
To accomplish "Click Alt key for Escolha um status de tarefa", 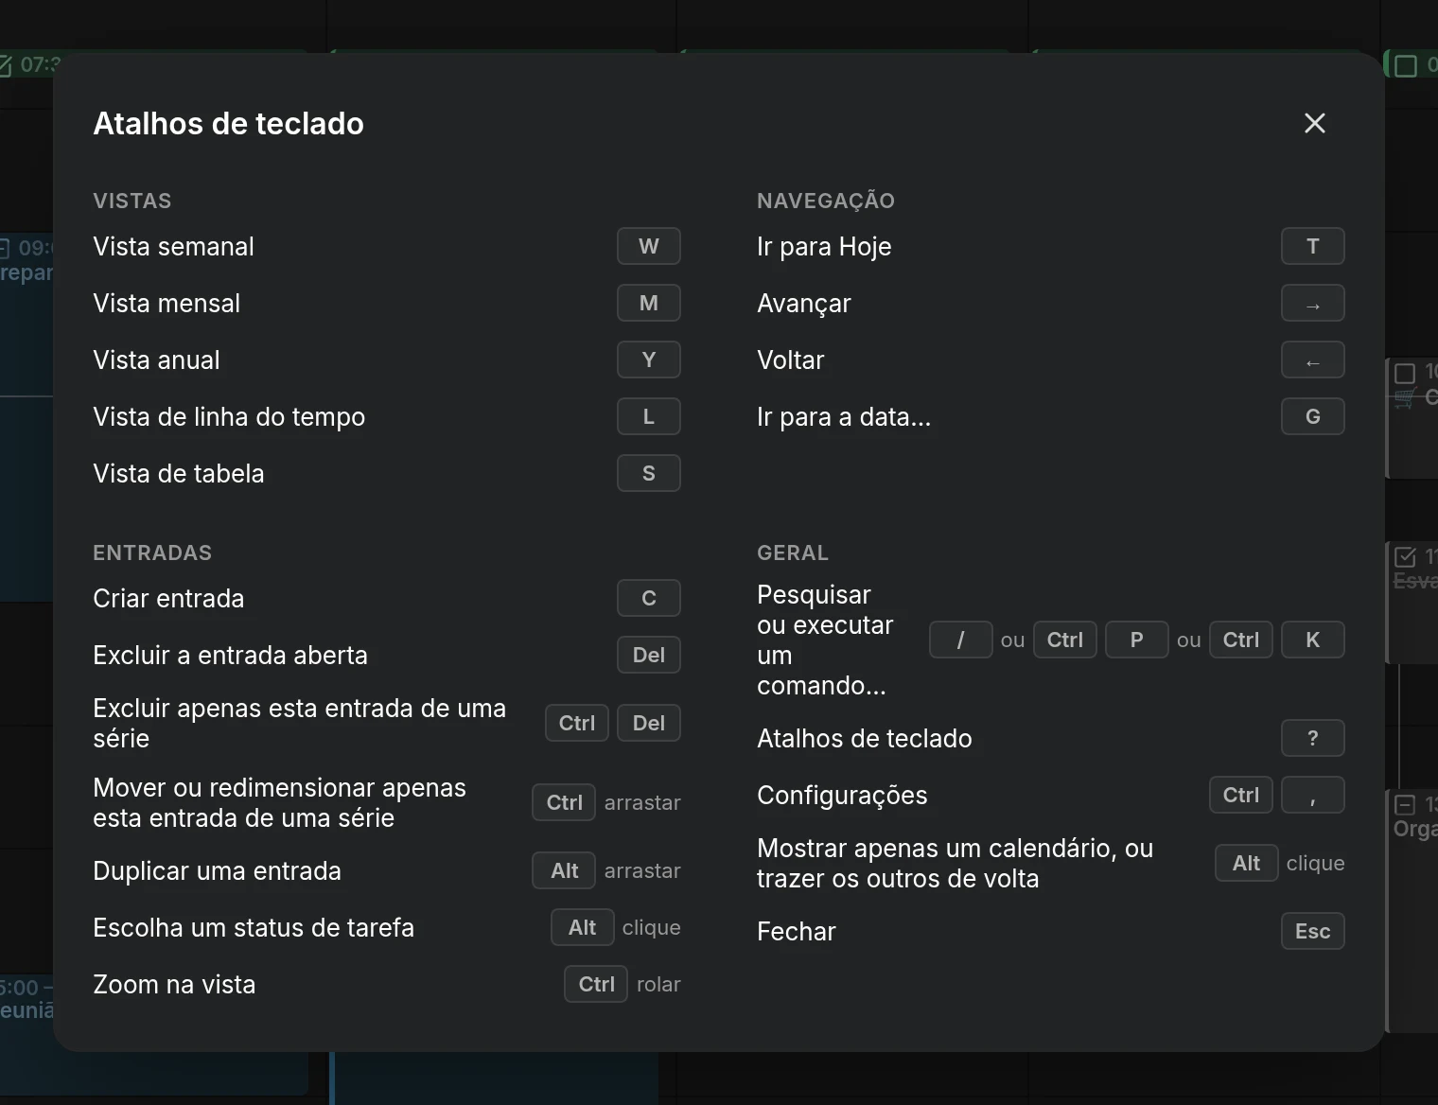I will 583,927.
